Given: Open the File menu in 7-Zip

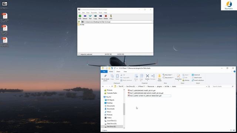Looking at the screenshot, I should 79,13.
